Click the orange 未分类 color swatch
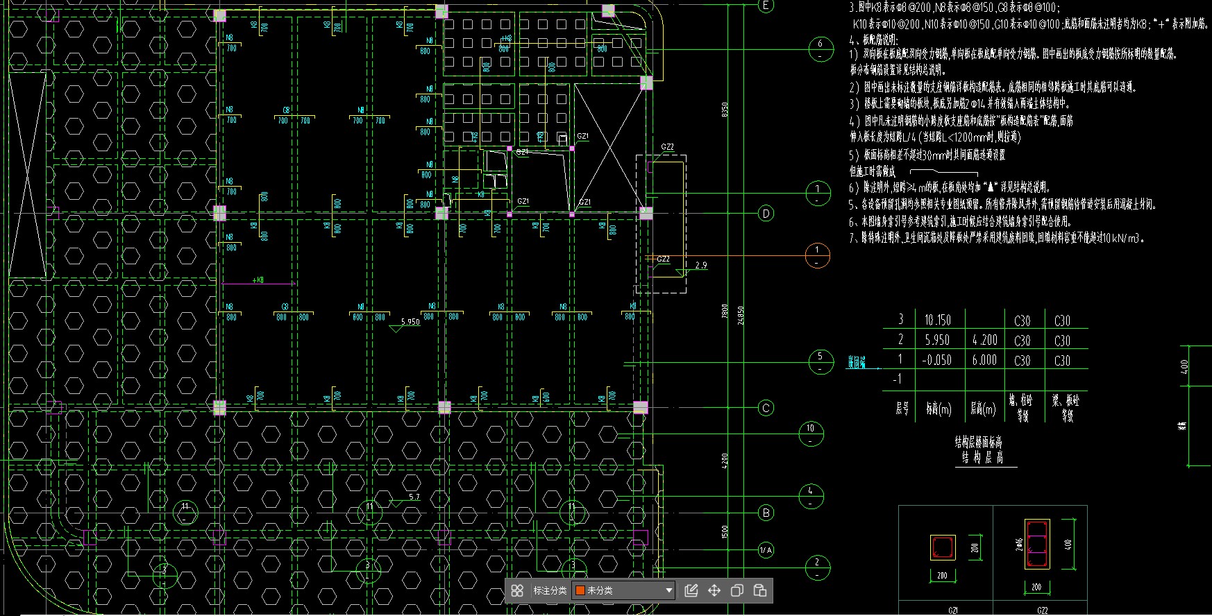 coord(580,590)
